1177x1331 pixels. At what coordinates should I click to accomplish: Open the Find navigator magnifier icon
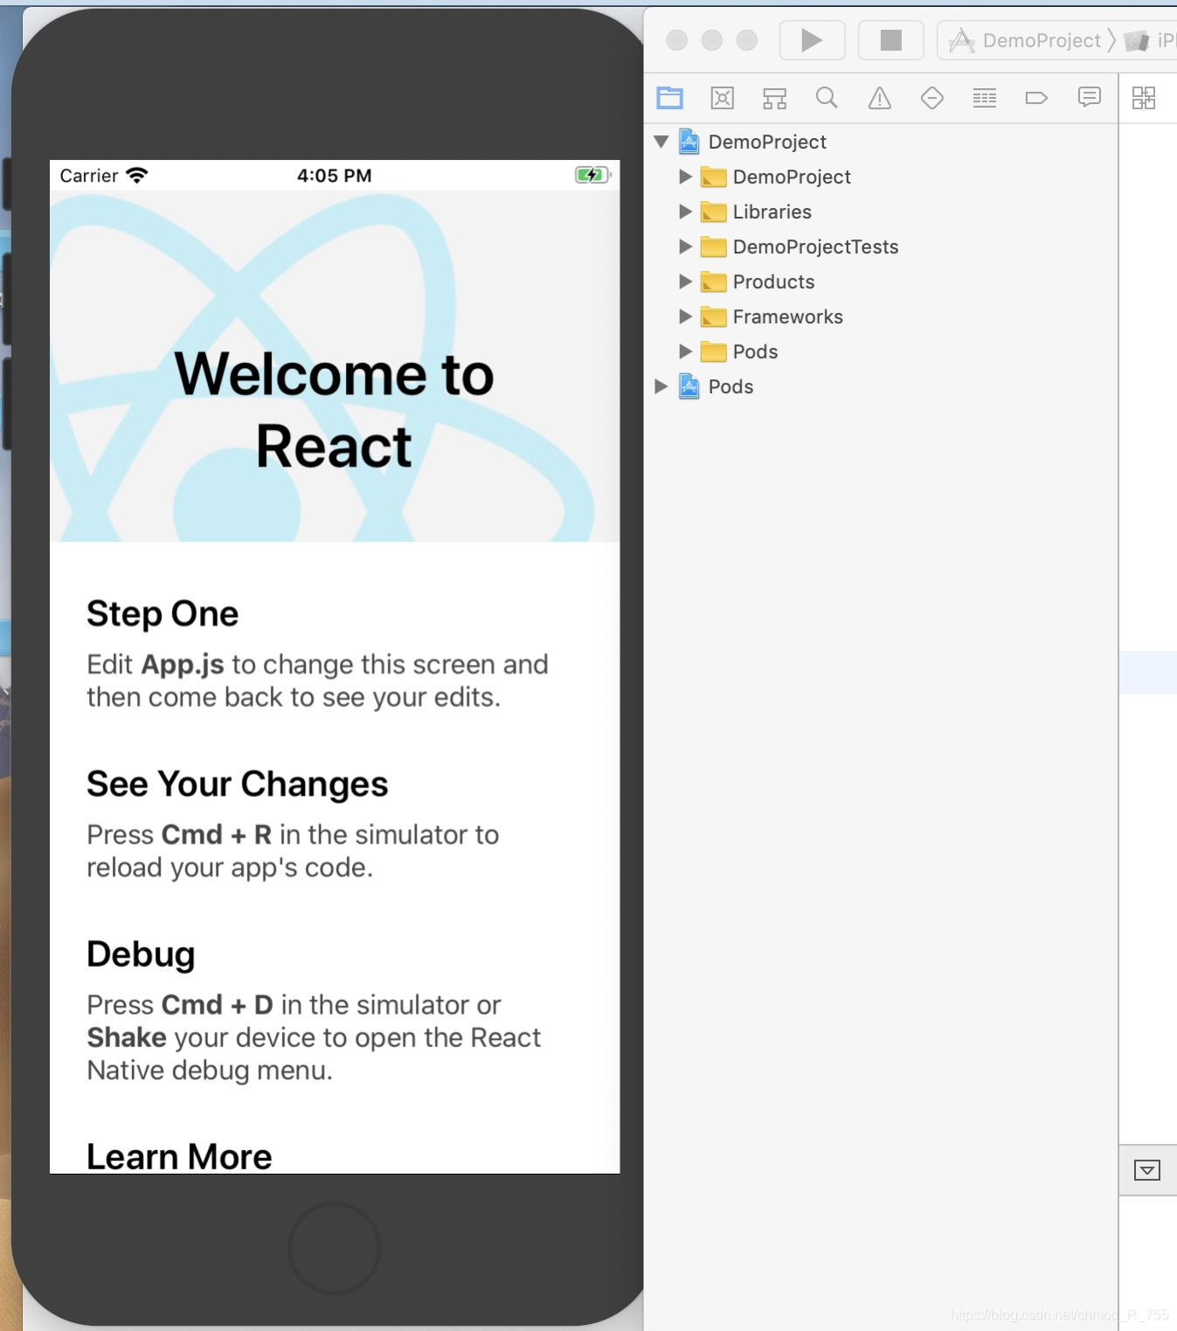pyautogui.click(x=827, y=98)
